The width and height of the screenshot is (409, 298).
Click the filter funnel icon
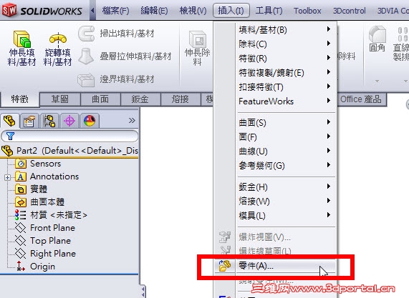tap(10, 136)
